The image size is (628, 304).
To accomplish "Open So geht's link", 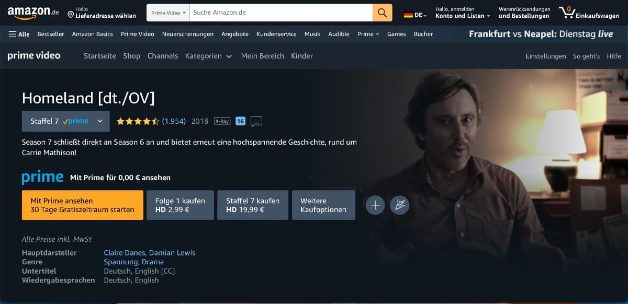I will coord(587,56).
